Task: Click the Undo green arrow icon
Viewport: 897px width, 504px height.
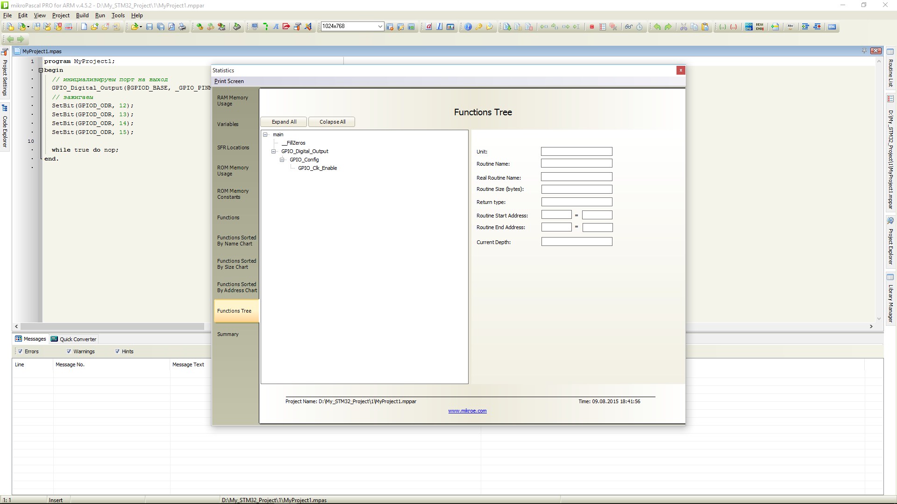Action: (657, 27)
